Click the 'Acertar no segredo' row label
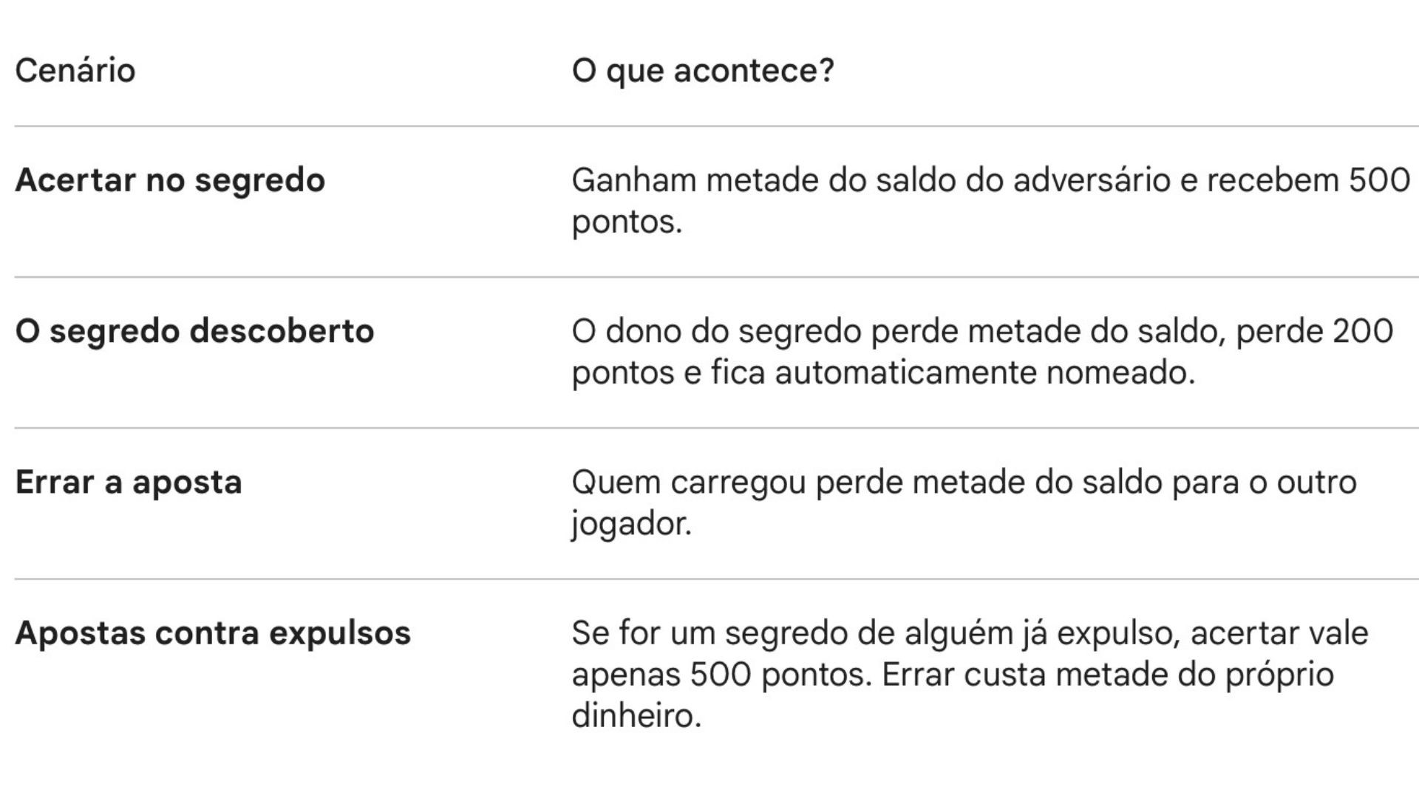This screenshot has height=798, width=1419. tap(170, 180)
